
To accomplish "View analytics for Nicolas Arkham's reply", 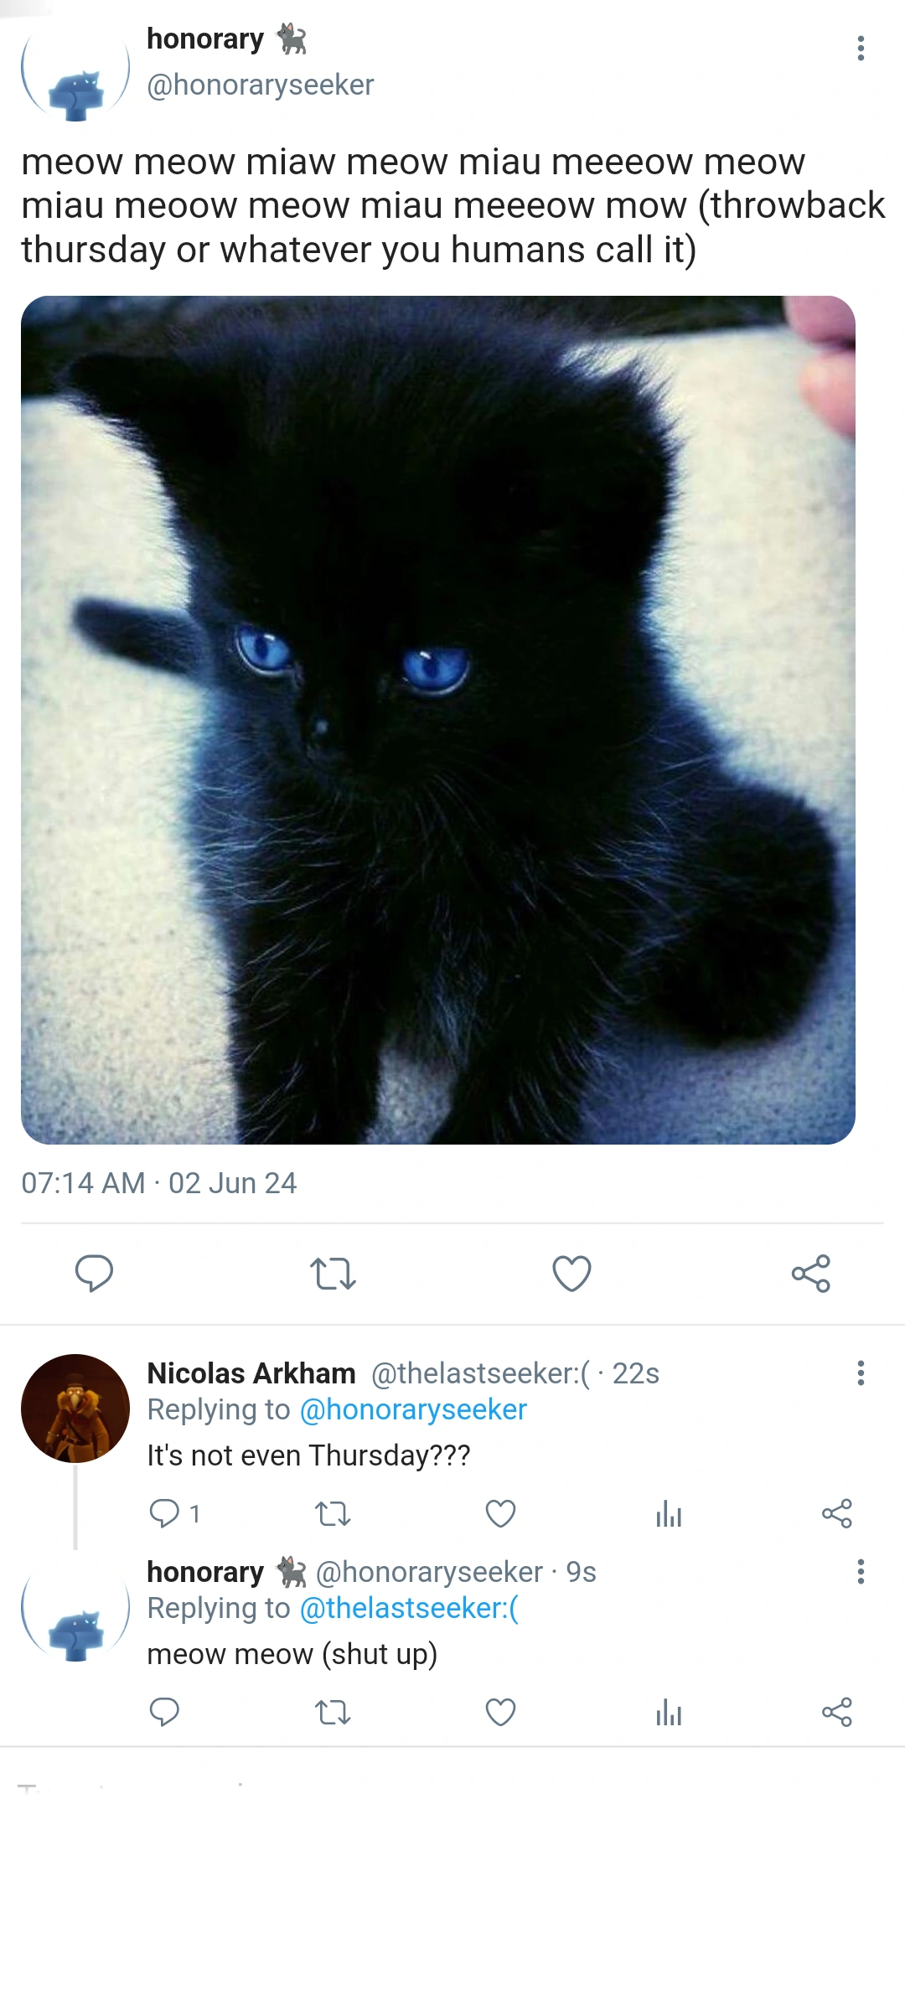I will coord(669,1513).
